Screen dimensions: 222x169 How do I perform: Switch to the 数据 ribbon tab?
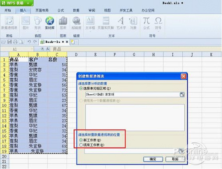[x=76, y=10]
